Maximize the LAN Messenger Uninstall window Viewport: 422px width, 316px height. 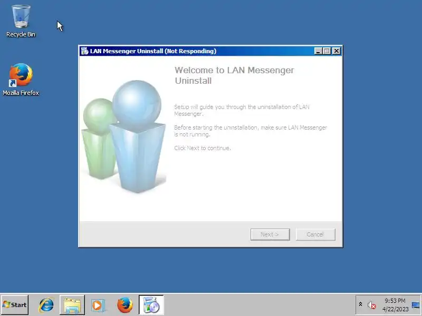tap(327, 51)
